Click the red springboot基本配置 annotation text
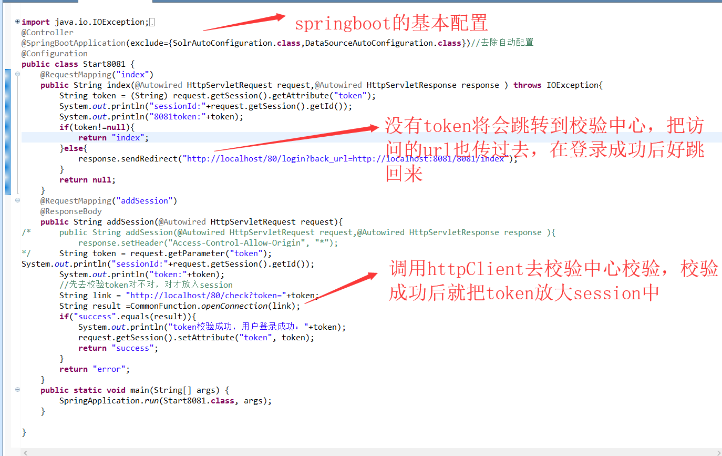The width and height of the screenshot is (722, 456). (x=391, y=23)
